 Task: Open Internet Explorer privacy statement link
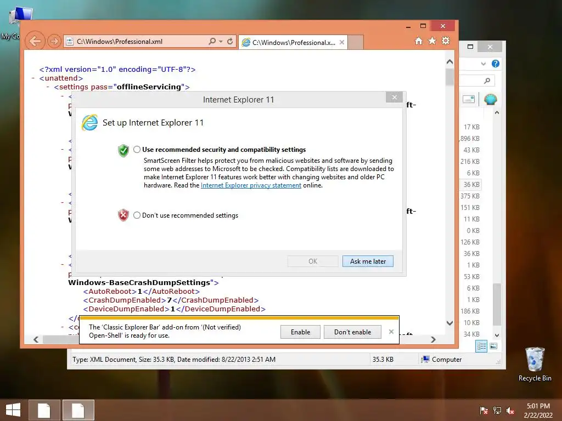(x=251, y=185)
